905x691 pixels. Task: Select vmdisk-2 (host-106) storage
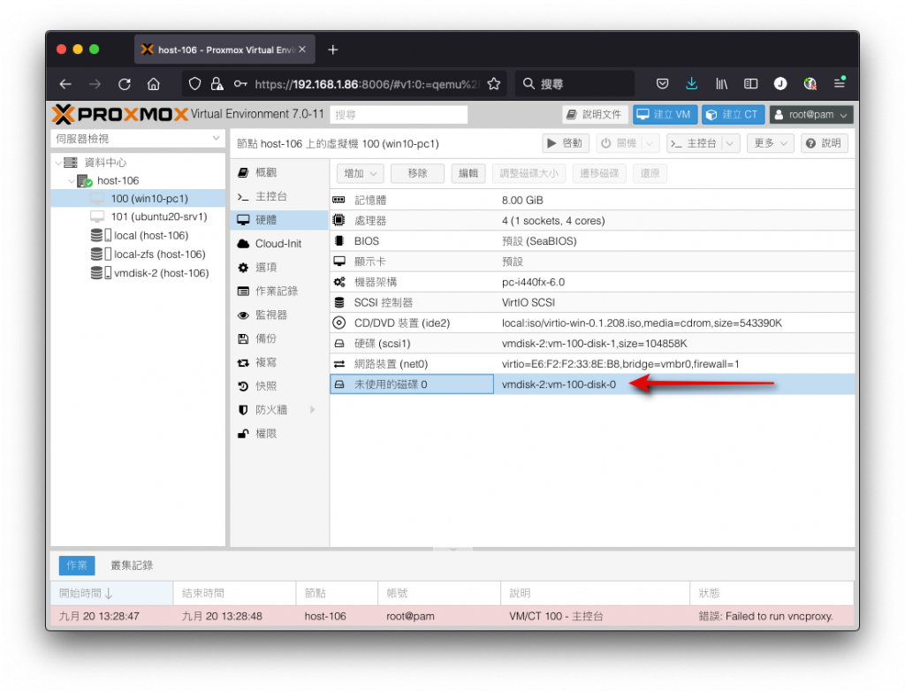139,273
